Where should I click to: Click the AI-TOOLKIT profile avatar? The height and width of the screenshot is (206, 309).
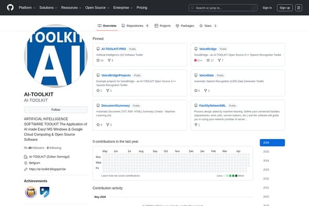pos(56,56)
